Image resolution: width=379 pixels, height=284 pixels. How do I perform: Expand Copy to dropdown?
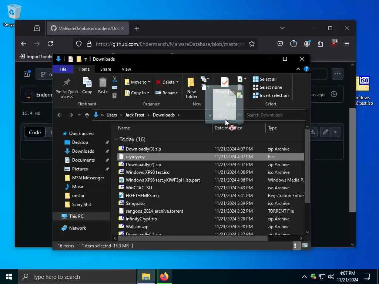pos(148,93)
